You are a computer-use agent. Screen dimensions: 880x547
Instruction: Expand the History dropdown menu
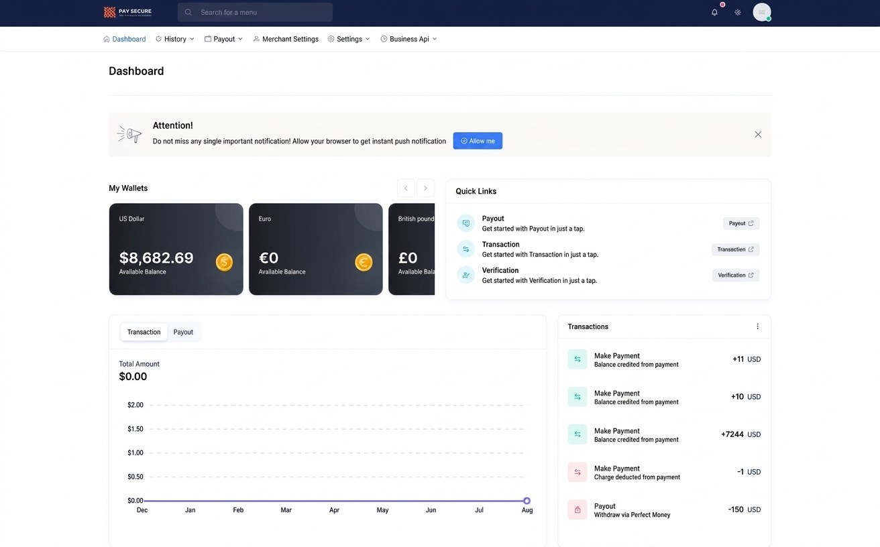175,39
